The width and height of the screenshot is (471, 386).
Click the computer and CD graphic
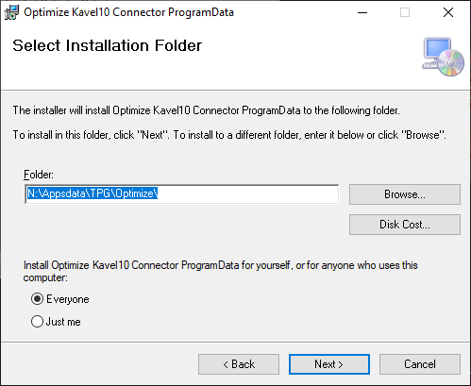(443, 57)
